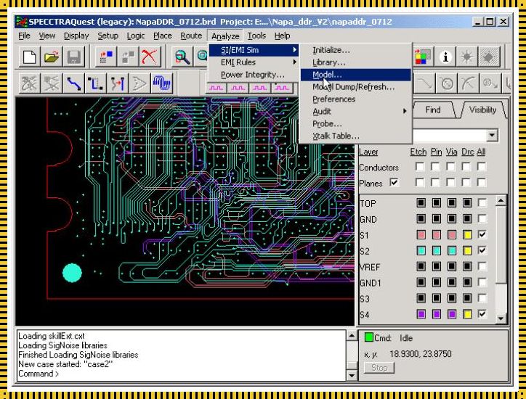The width and height of the screenshot is (526, 399).
Task: Select the zoom magnifier tool
Action: coord(182,57)
